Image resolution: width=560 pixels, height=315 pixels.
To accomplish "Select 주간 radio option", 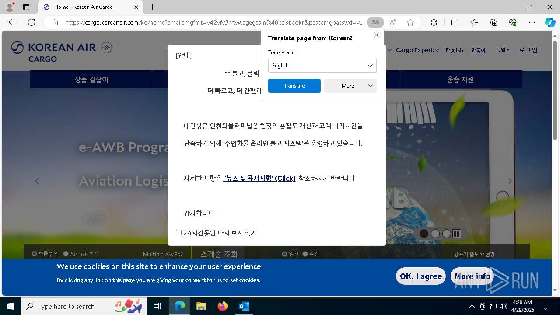I will (305, 254).
